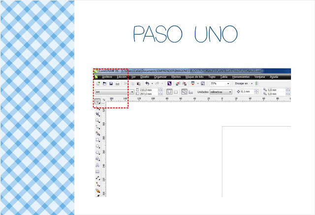Open the Herramientas menu
315x215 pixels.
[x=241, y=77]
